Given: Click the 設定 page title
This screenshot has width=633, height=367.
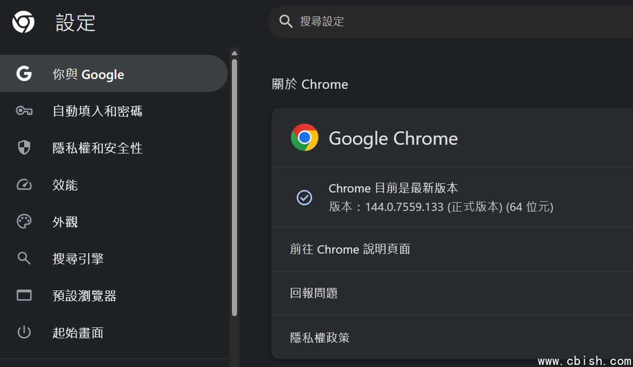Looking at the screenshot, I should pos(76,23).
